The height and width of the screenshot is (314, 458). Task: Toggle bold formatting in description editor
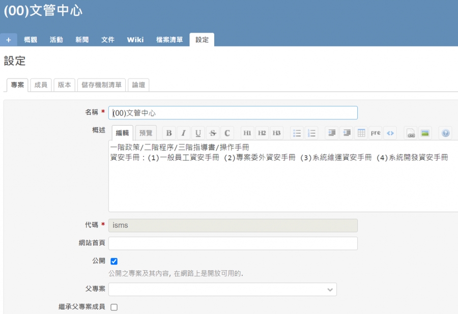pyautogui.click(x=169, y=133)
